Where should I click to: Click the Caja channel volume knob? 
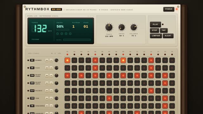coord(56,68)
